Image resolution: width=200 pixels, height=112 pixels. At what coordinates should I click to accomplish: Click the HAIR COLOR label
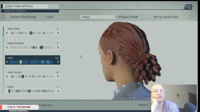point(14,72)
